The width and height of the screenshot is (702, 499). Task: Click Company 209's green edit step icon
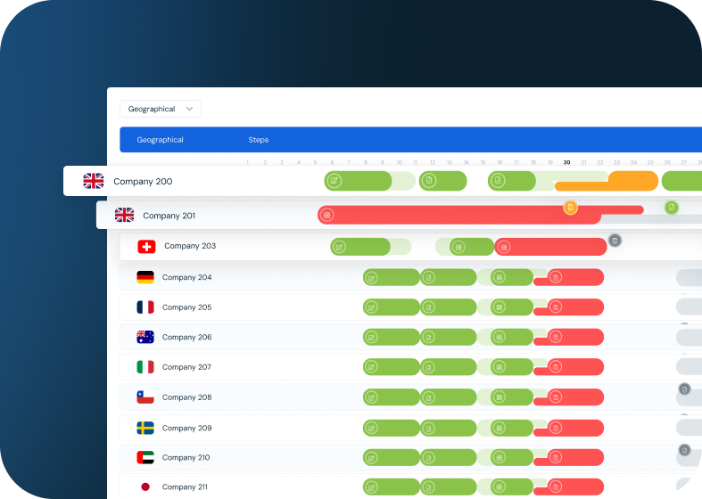(x=371, y=429)
